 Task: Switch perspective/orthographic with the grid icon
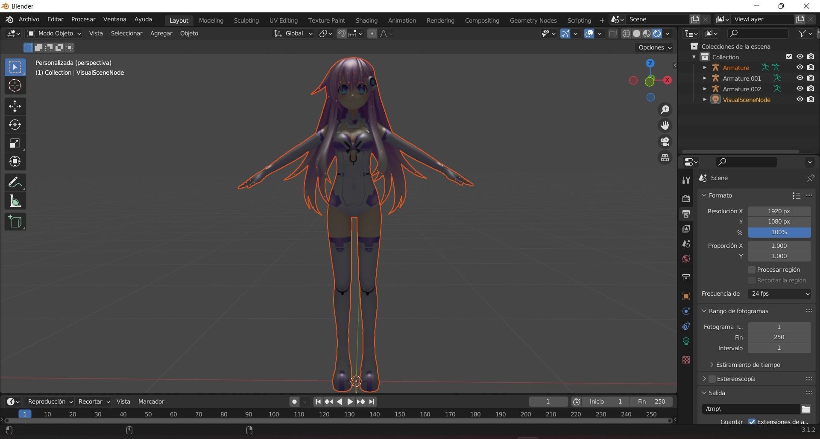pos(665,158)
